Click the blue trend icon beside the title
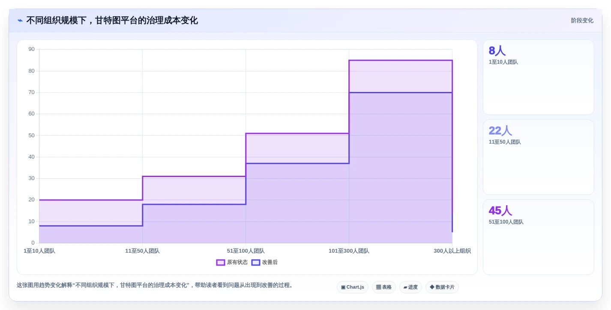Screen dimensions: 611x310 20,21
